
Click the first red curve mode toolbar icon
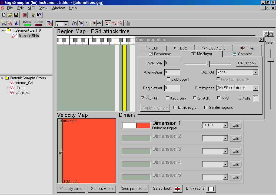(x=108, y=23)
